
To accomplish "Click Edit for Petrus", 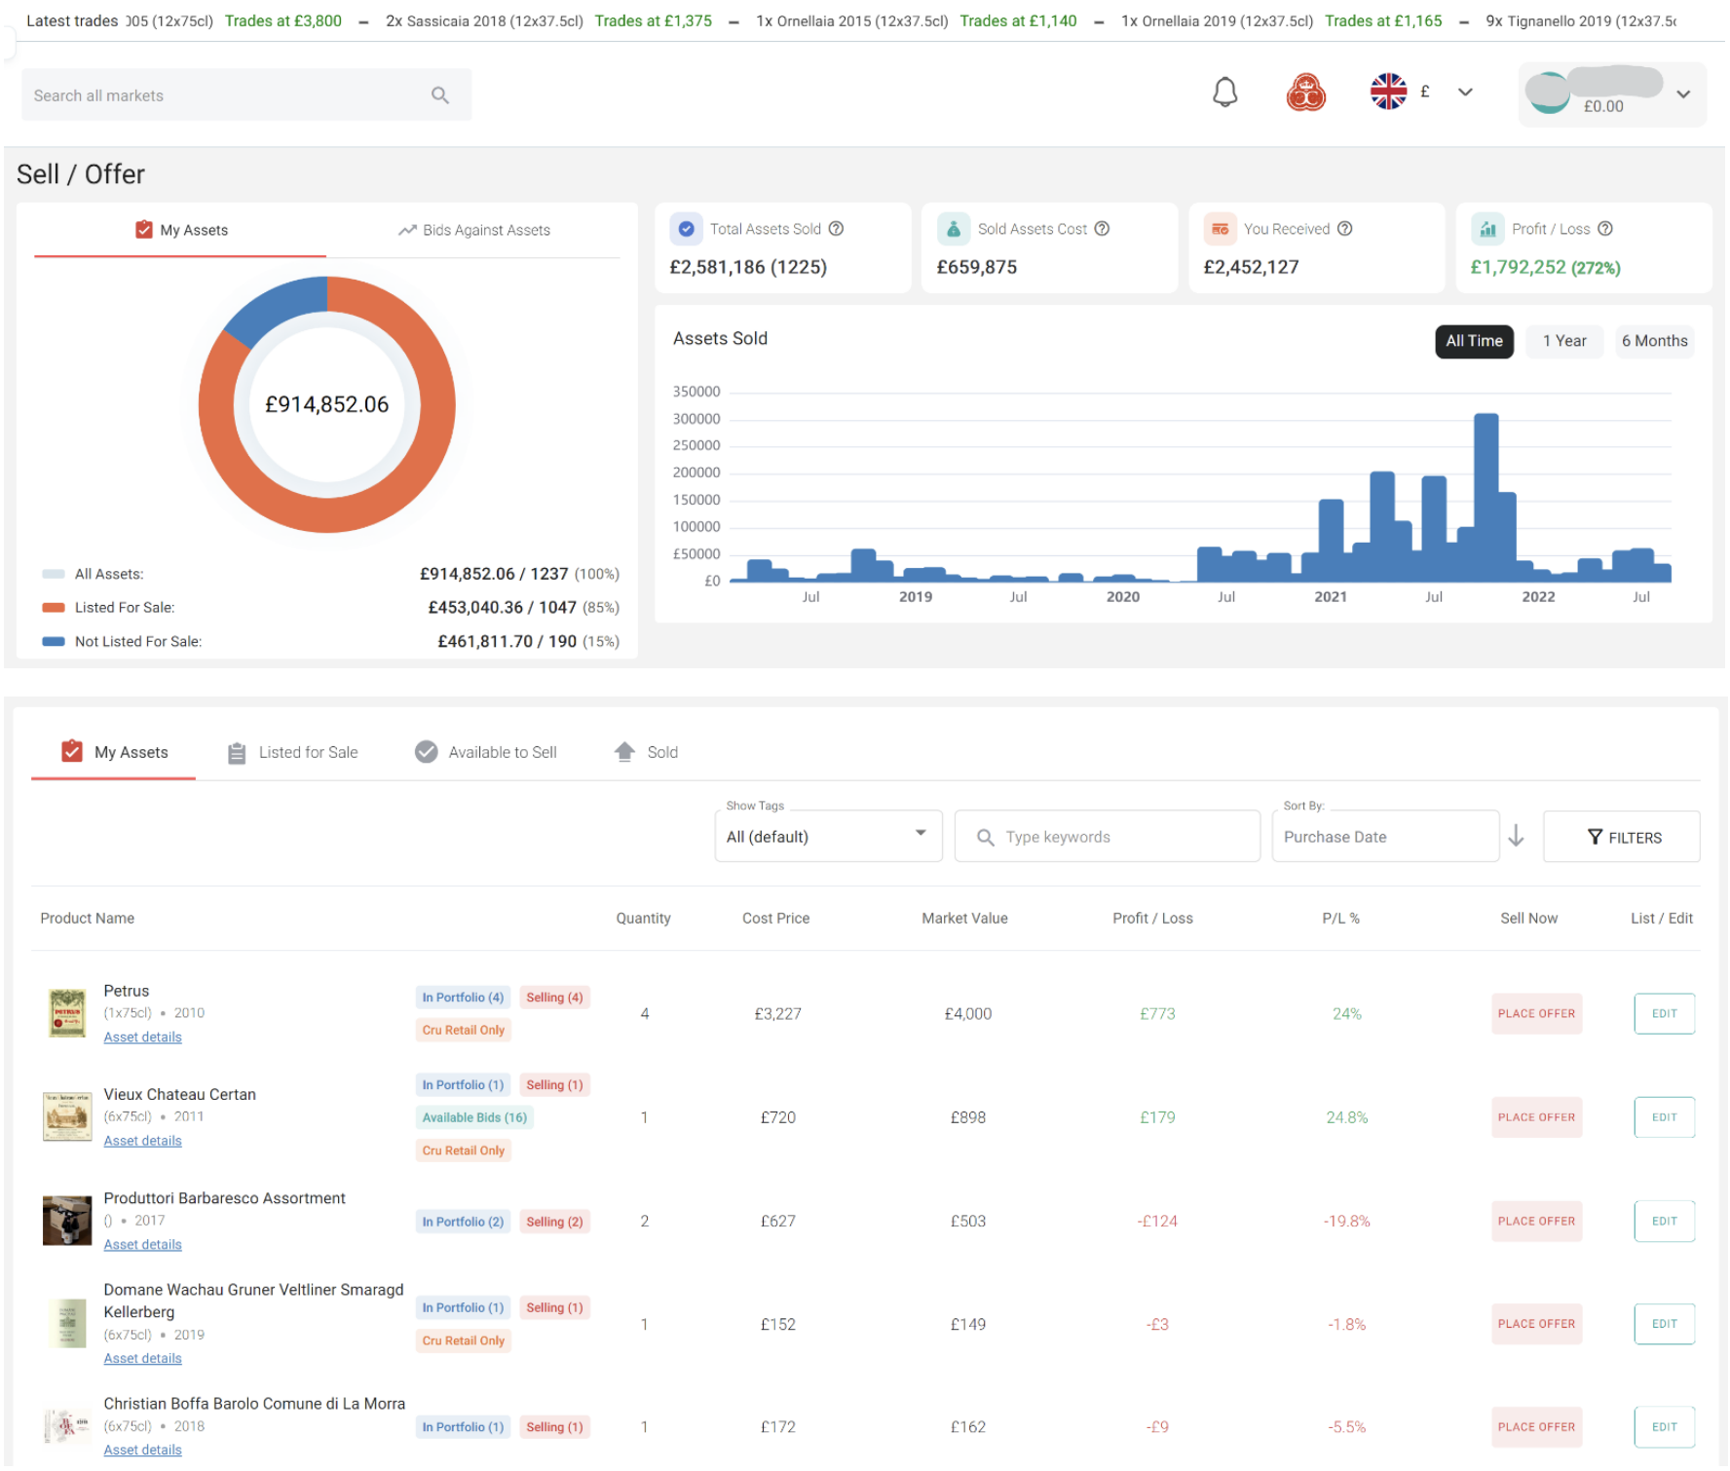I will pyautogui.click(x=1664, y=1014).
